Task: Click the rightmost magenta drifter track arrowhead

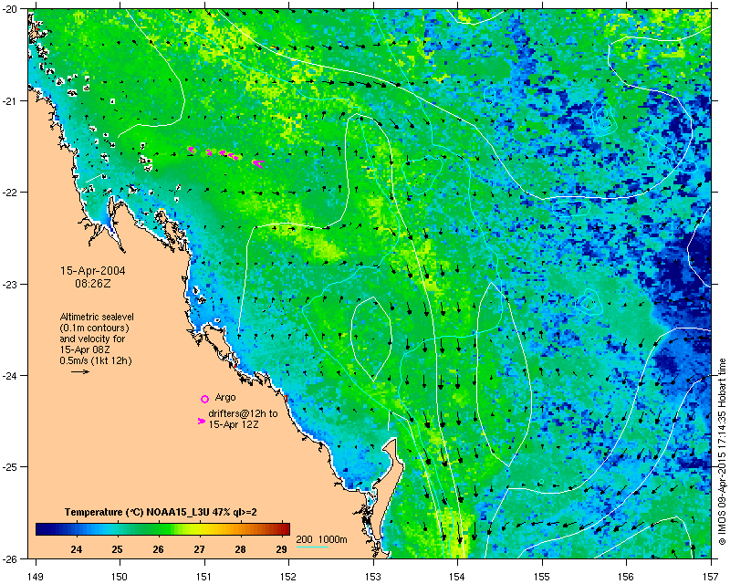Action: [258, 163]
